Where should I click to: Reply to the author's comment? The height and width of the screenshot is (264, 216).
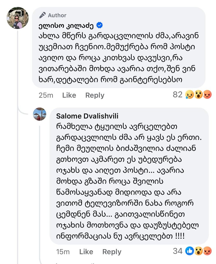point(95,95)
